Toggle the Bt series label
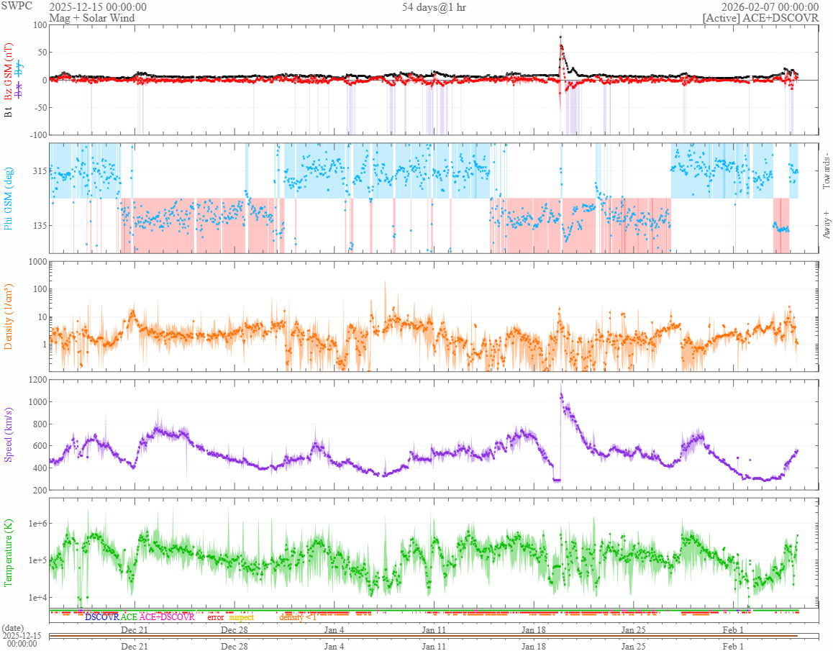The height and width of the screenshot is (651, 833). [x=8, y=112]
